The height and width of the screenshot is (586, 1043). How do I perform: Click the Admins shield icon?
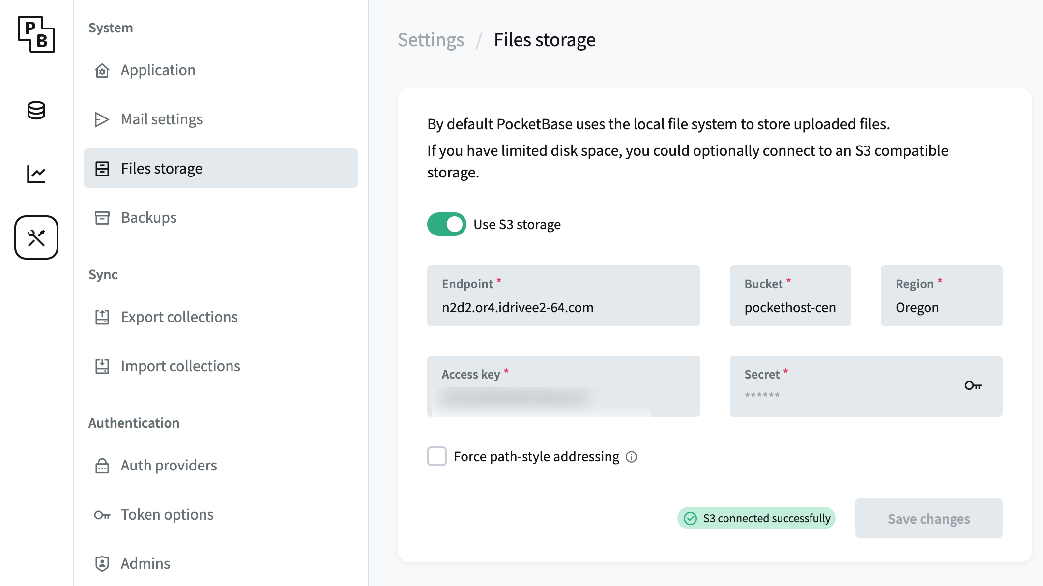(x=102, y=563)
